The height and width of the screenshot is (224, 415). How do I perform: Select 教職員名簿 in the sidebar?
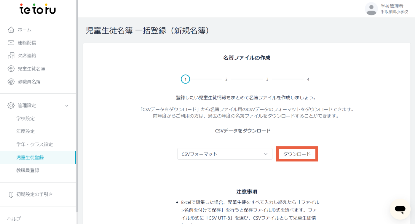click(29, 82)
